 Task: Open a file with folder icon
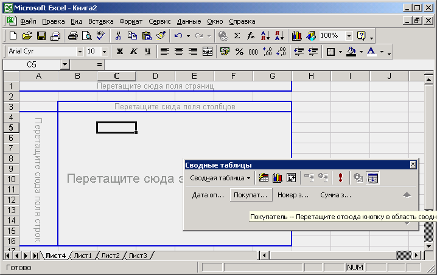27,36
